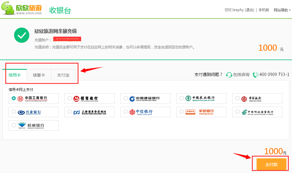Click the China Merchants Bank logo
The width and height of the screenshot is (292, 173).
[x=76, y=99]
